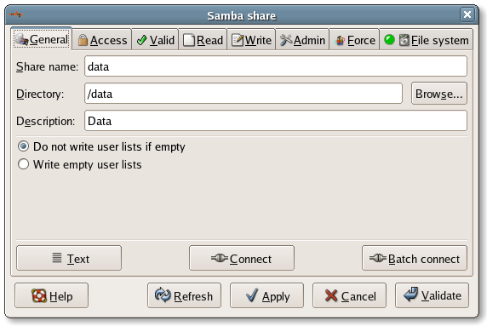
Task: Click the Share name input field
Action: pos(276,66)
